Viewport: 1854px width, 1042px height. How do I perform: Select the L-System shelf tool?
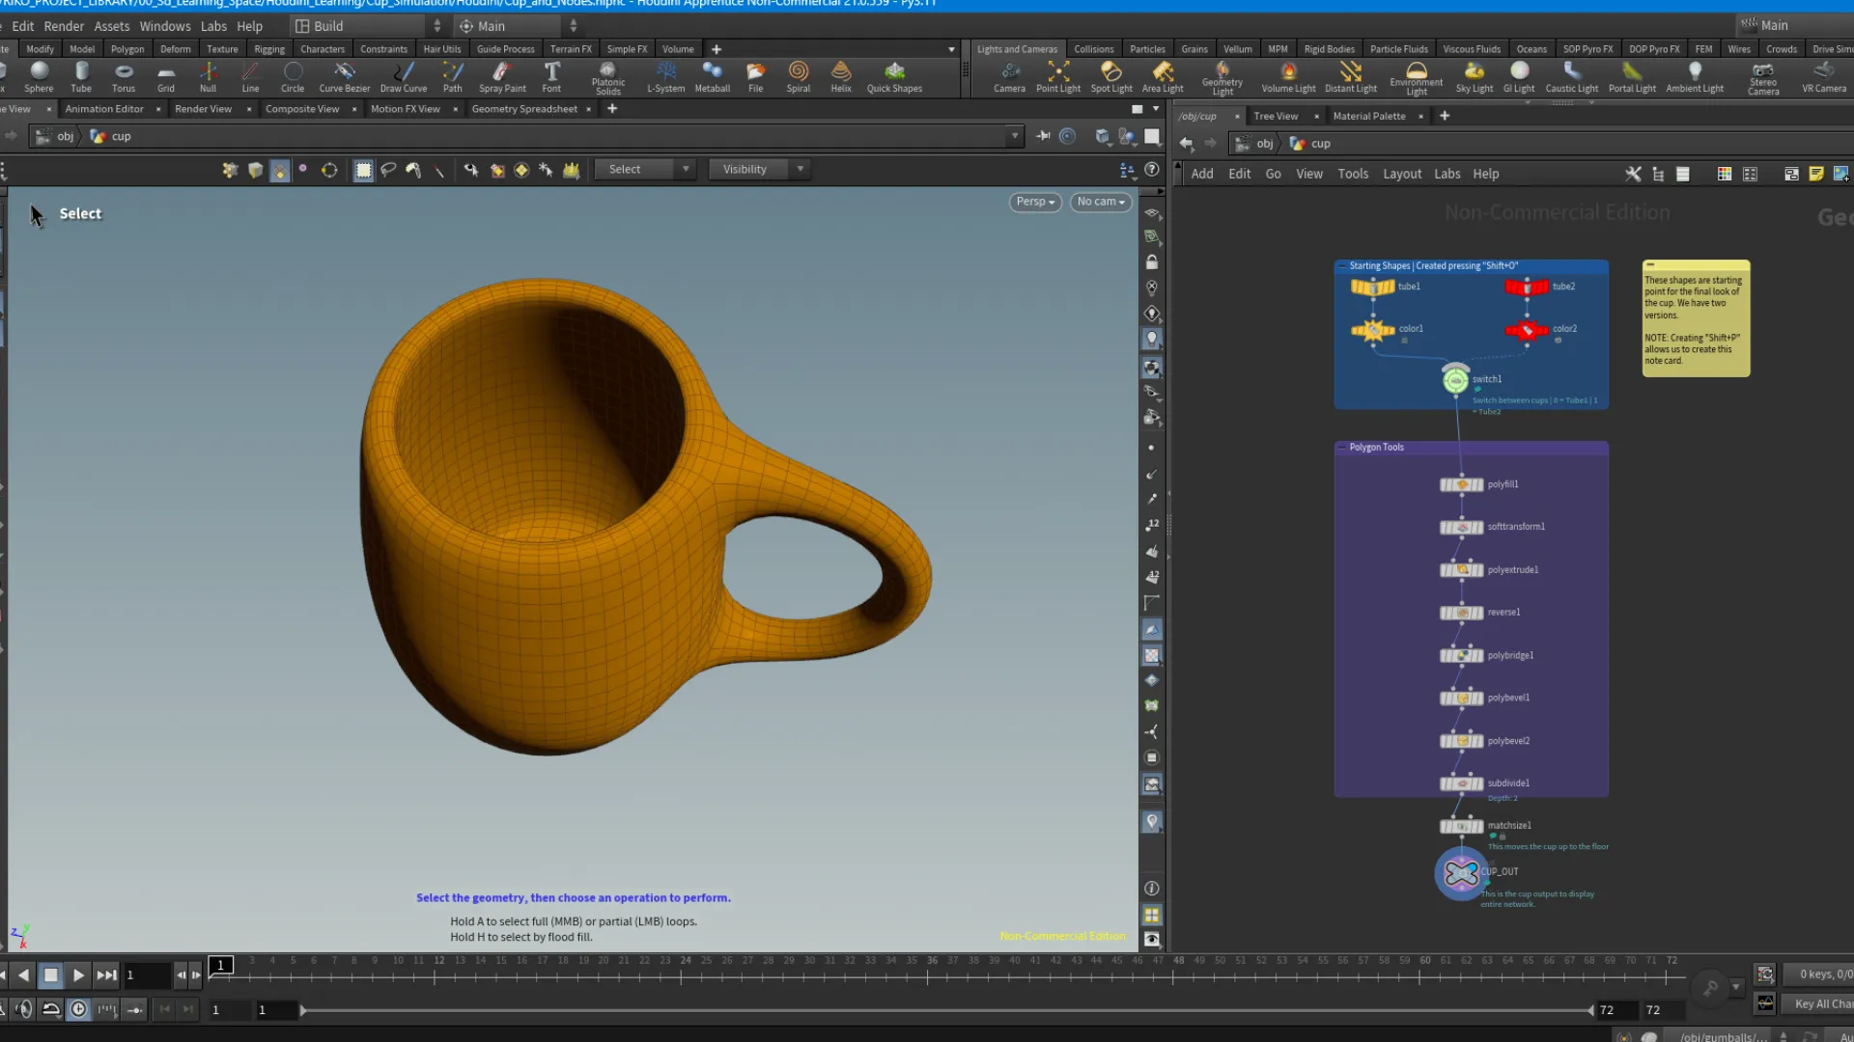pos(665,77)
